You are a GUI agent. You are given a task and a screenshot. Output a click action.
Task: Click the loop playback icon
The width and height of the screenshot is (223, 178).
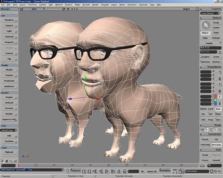119,171
